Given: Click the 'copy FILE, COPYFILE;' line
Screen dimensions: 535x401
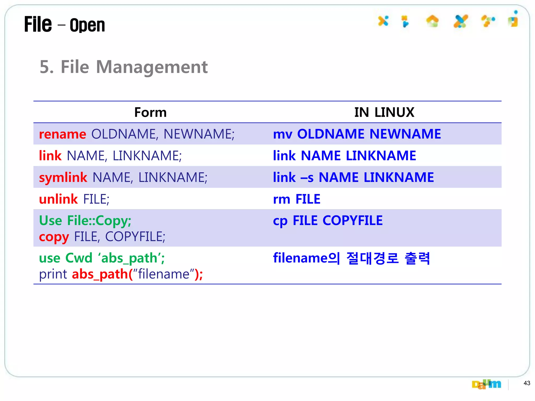Looking at the screenshot, I should point(102,237).
